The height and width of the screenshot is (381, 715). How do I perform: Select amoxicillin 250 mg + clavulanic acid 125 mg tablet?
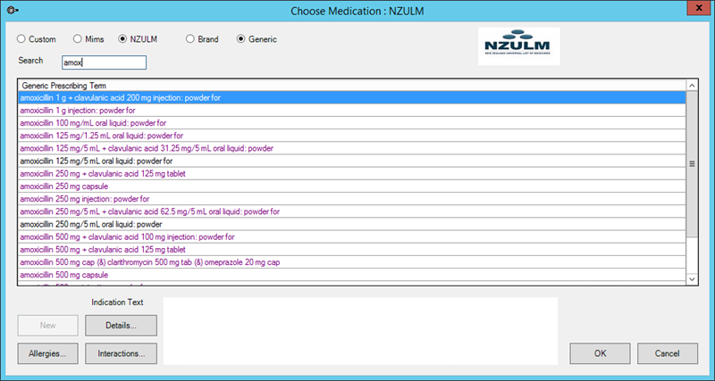click(352, 174)
